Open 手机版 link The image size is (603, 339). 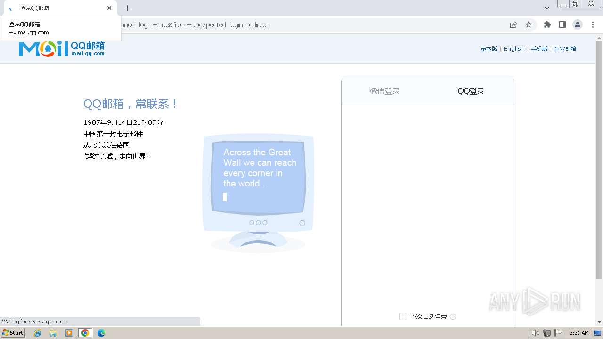point(539,49)
